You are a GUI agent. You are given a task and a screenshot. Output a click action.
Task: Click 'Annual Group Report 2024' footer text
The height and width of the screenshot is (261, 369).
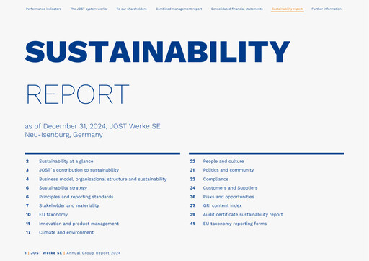pos(94,253)
